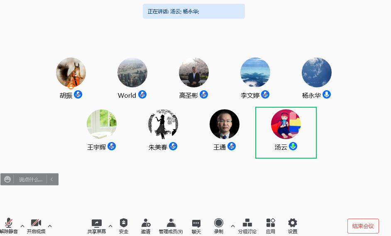Select 高圣彬's avatar photo

[194, 72]
